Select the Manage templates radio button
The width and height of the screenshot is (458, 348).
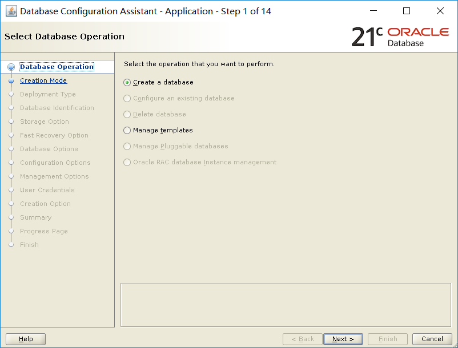point(127,131)
